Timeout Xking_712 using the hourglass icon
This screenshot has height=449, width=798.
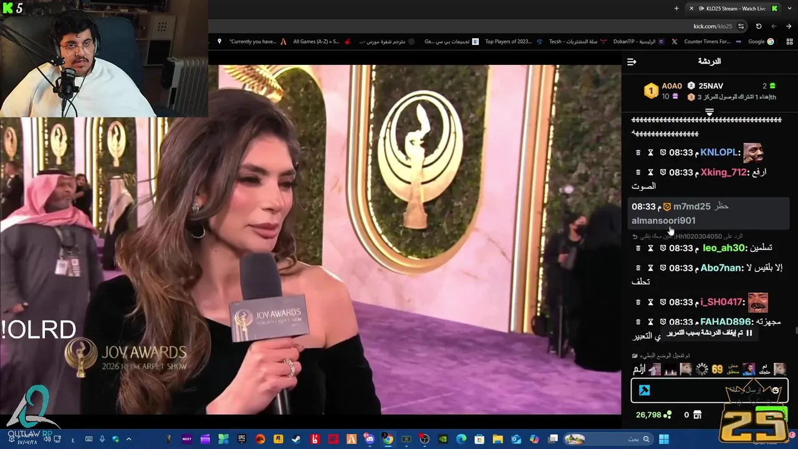pos(650,172)
